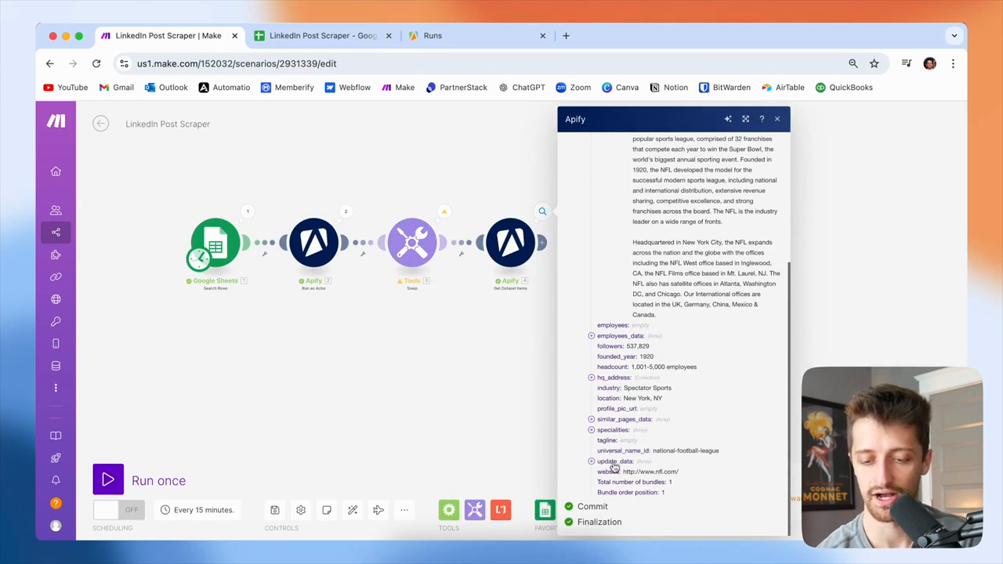Click auto-align magic wand in Controls
Screen dimensions: 1003x564
353,510
